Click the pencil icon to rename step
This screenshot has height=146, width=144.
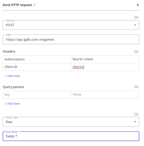(34, 5)
